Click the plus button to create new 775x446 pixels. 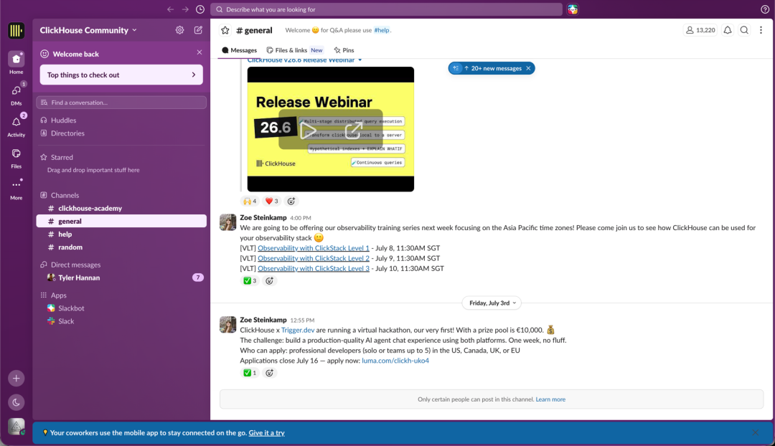17,379
